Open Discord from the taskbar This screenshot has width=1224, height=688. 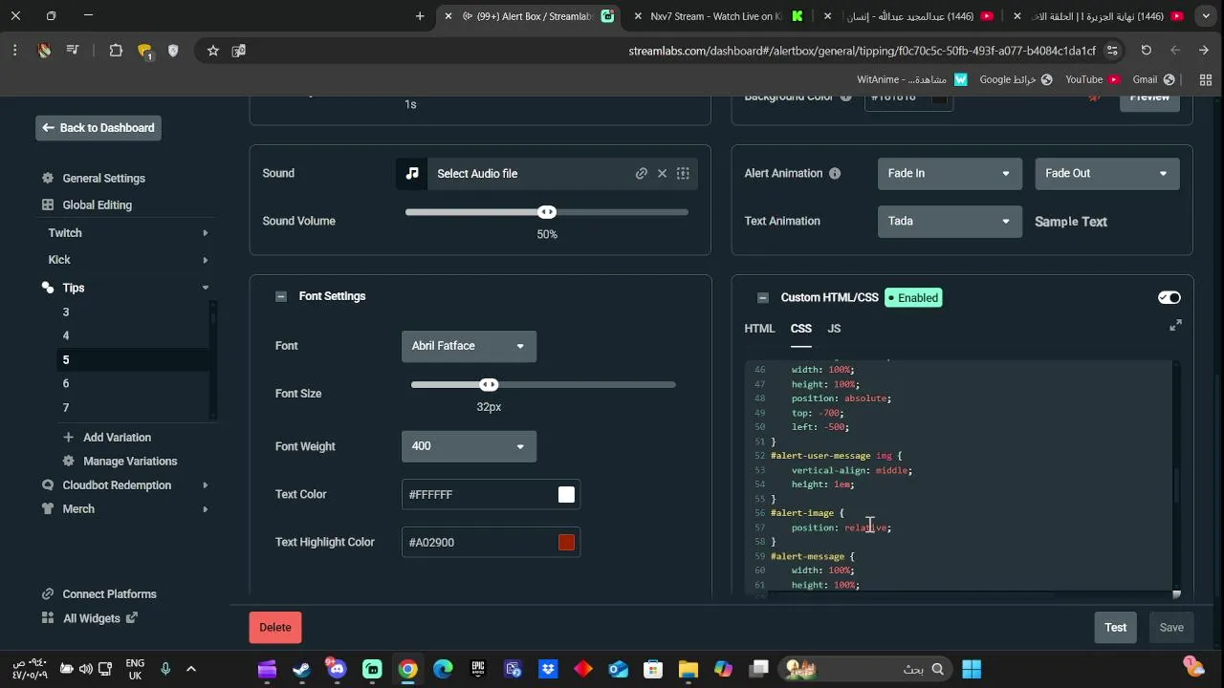[x=337, y=669]
